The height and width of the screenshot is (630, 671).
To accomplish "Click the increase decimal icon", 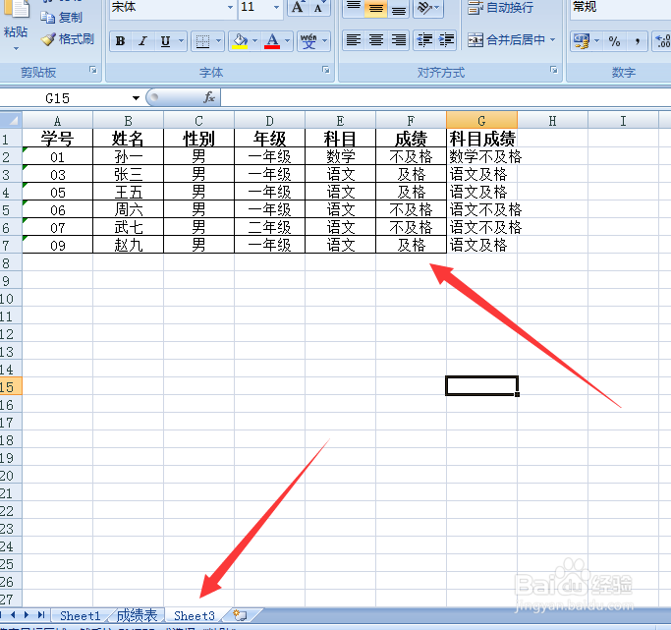I will [662, 41].
